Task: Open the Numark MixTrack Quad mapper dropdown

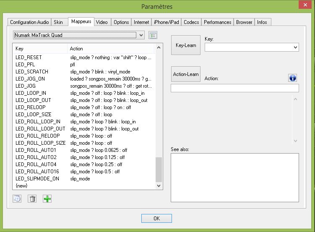Action: coord(141,35)
